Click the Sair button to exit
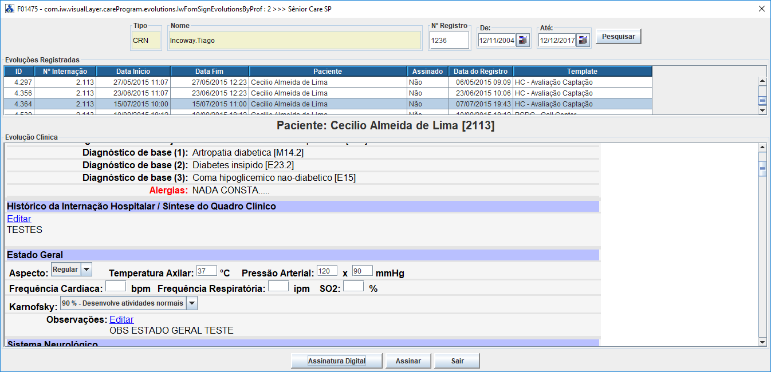Image resolution: width=771 pixels, height=372 pixels. (x=457, y=361)
